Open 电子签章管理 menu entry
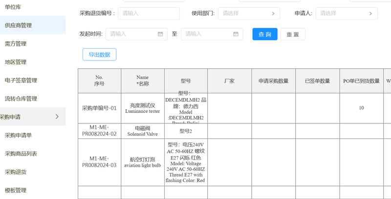Image resolution: width=391 pixels, height=199 pixels. coord(21,80)
